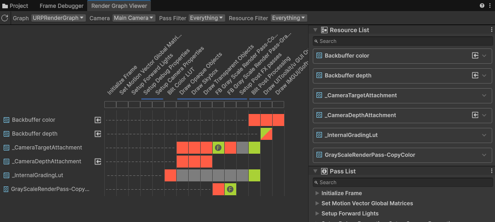This screenshot has width=495, height=222.
Task: Refresh the render graph with the reload icon
Action: tap(5, 18)
